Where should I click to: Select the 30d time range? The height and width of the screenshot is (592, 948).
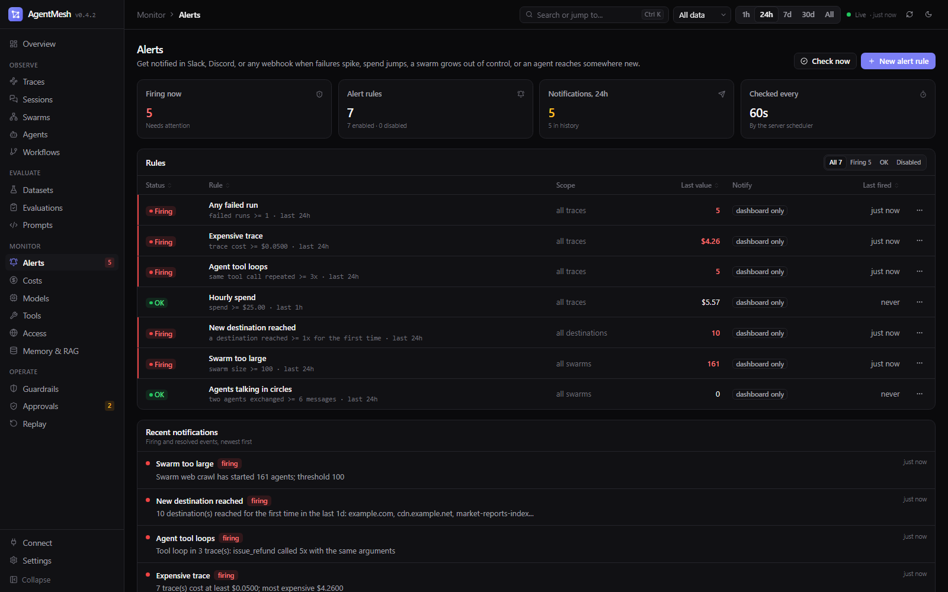(x=808, y=15)
